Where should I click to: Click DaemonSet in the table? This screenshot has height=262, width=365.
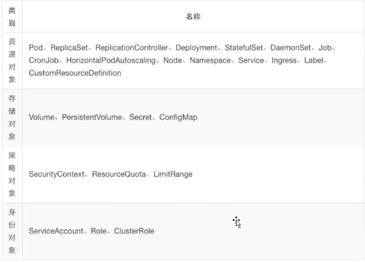(x=290, y=48)
